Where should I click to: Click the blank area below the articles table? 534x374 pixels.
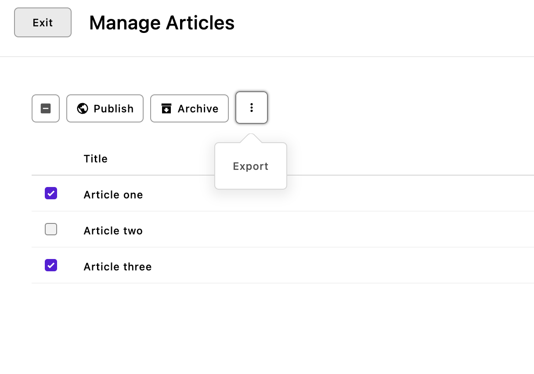click(263, 329)
